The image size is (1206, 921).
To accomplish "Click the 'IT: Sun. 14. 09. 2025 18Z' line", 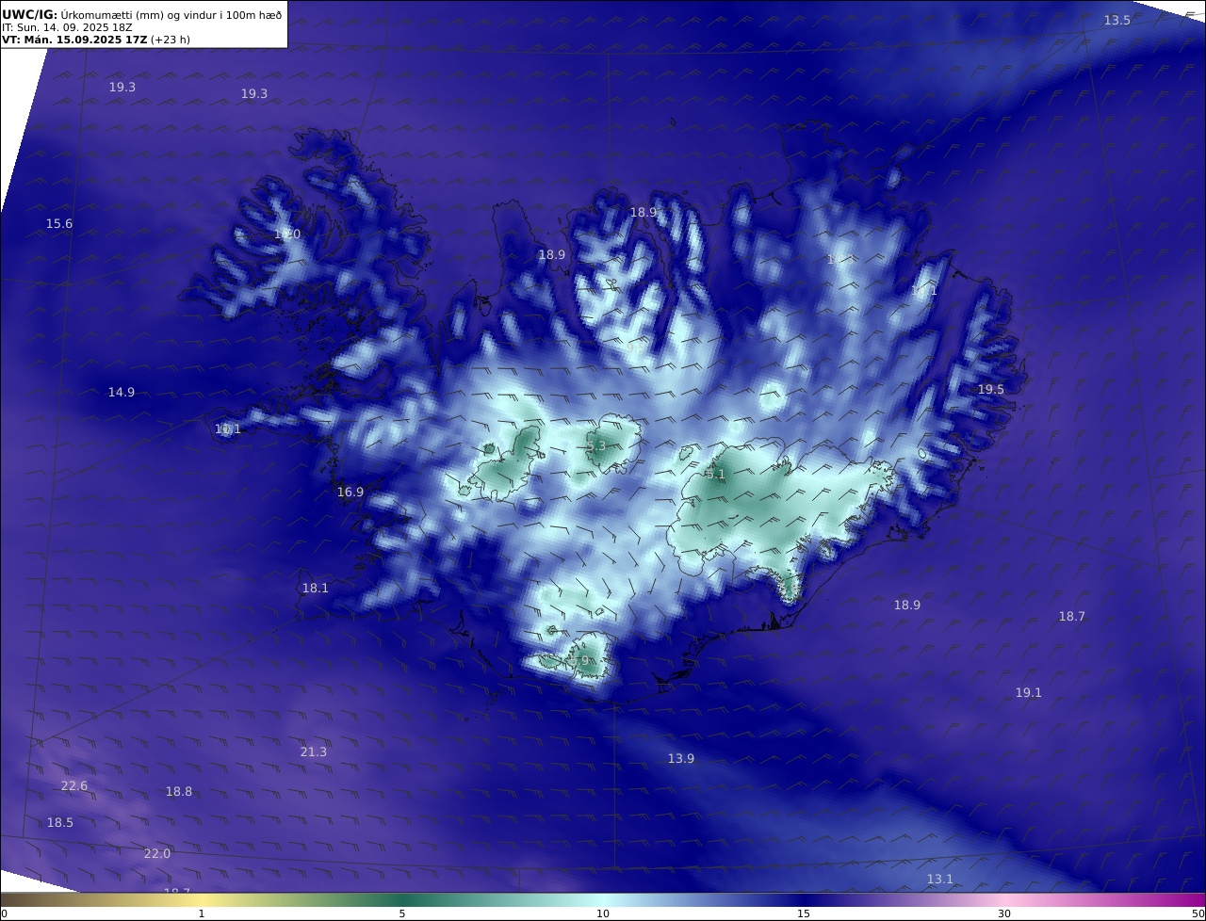I will [x=67, y=27].
